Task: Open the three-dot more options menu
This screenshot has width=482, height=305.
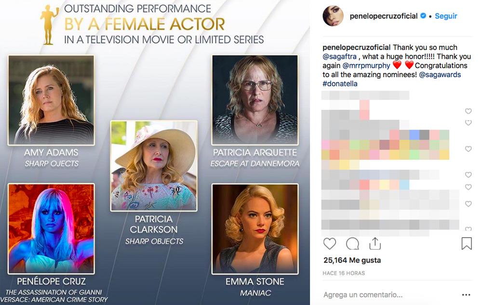Action: (466, 295)
